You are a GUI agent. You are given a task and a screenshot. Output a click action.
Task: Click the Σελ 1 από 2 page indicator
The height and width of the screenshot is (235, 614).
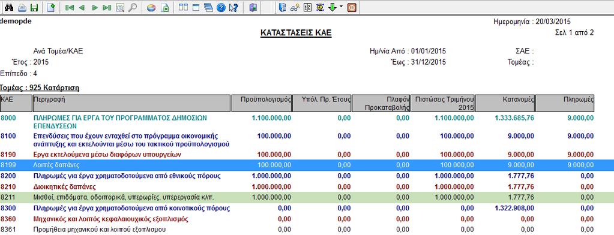(574, 33)
